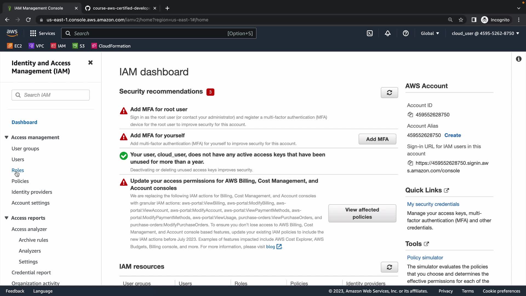Copy the Account ID with copy icon
The width and height of the screenshot is (526, 296).
pyautogui.click(x=410, y=115)
